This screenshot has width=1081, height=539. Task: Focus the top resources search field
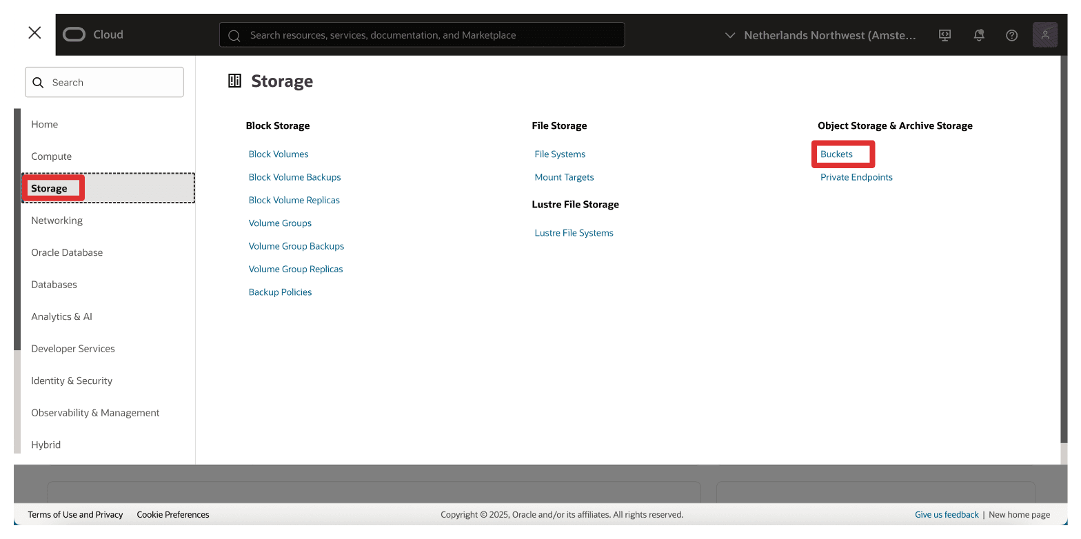422,35
